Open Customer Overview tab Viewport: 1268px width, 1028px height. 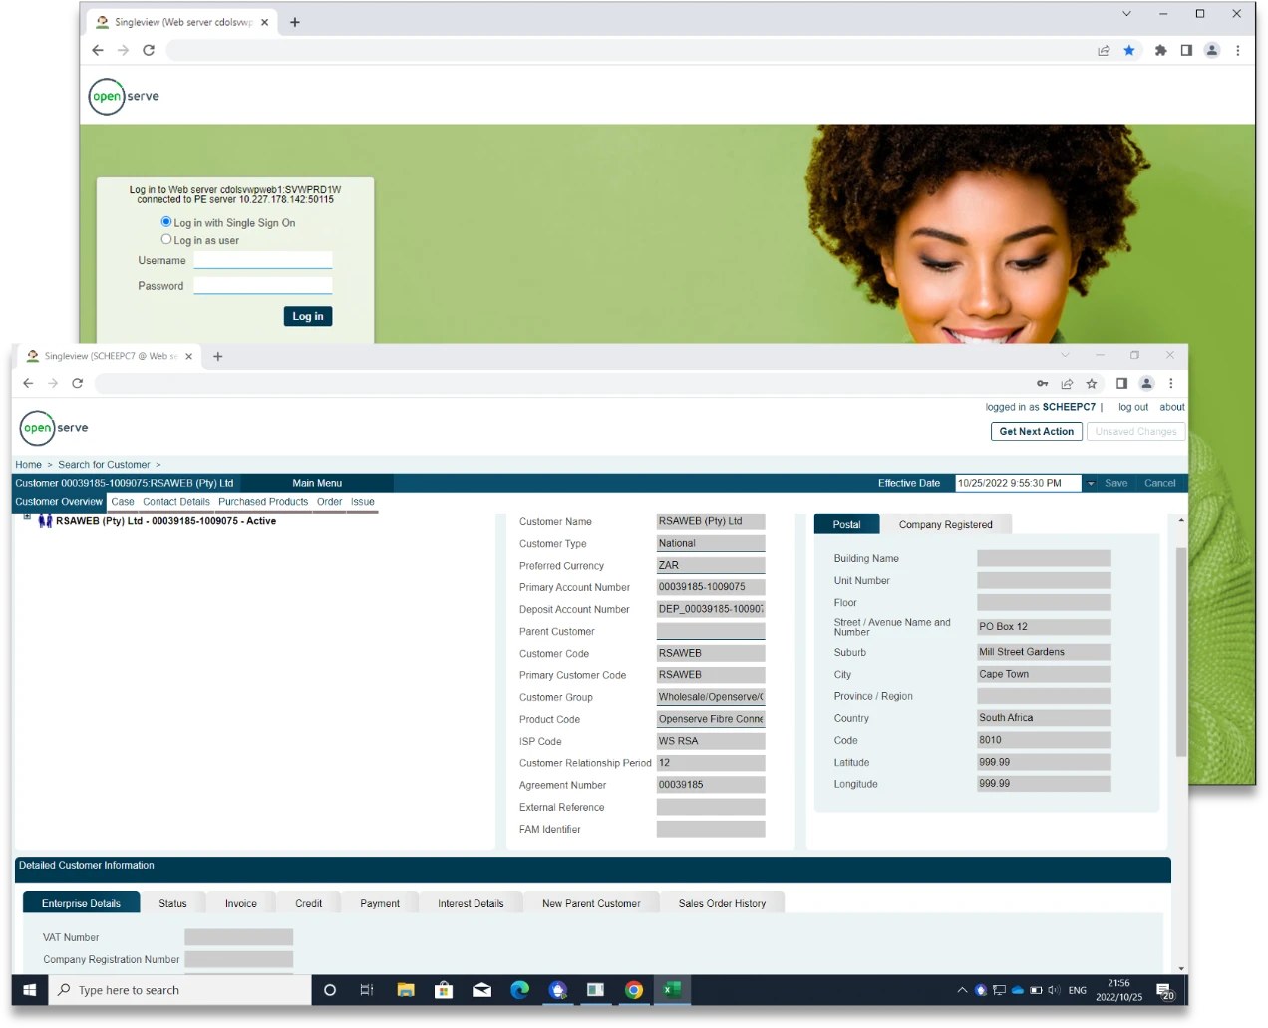click(x=59, y=502)
